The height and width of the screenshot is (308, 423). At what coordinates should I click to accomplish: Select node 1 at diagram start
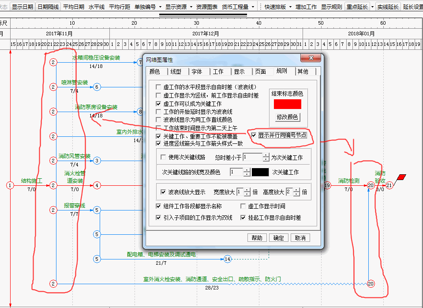(10, 185)
